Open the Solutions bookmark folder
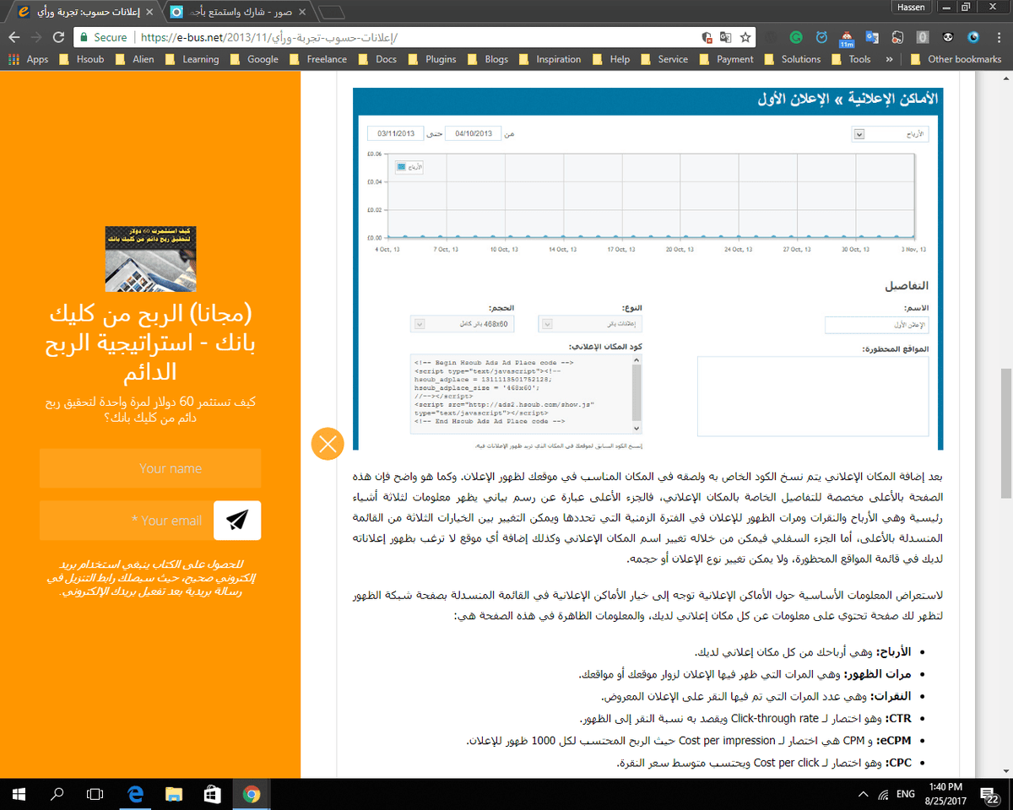The image size is (1013, 810). pos(791,59)
